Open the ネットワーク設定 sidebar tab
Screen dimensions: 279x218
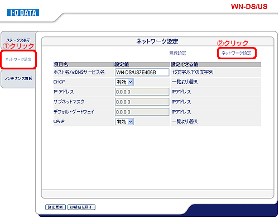(18, 59)
